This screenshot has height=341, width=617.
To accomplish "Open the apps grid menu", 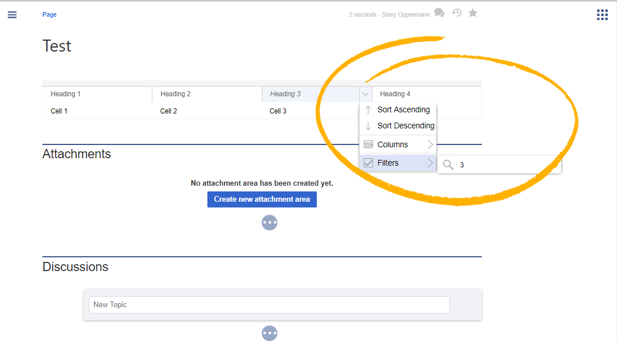I will click(x=602, y=14).
